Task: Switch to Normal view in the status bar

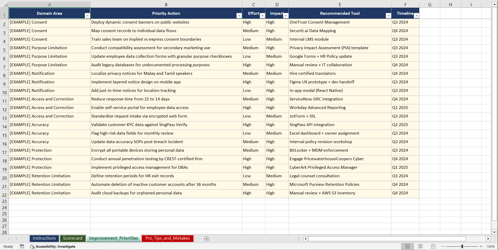Action: pyautogui.click(x=407, y=246)
